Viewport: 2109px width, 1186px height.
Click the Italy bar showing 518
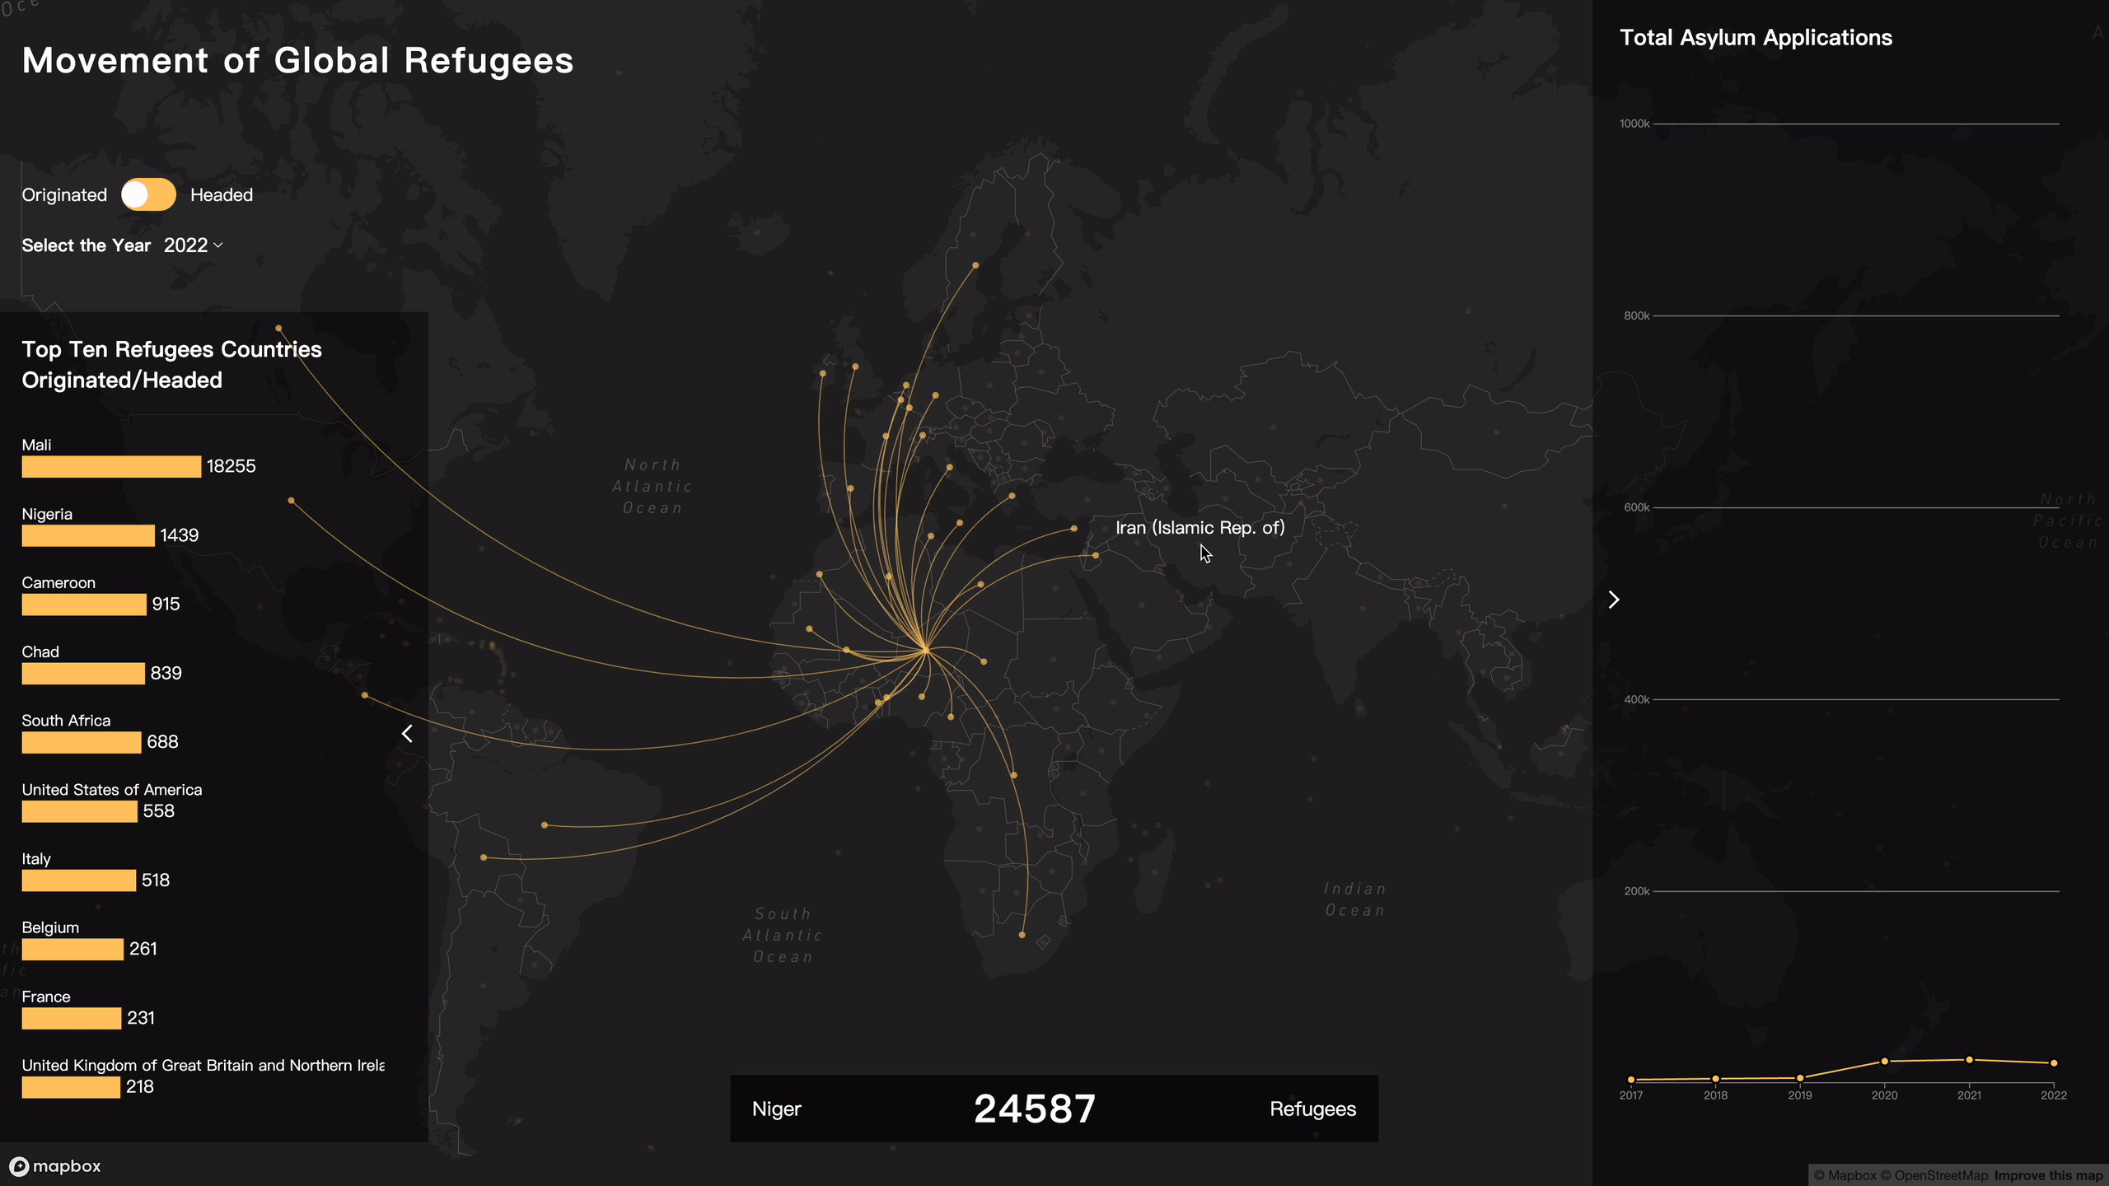79,880
